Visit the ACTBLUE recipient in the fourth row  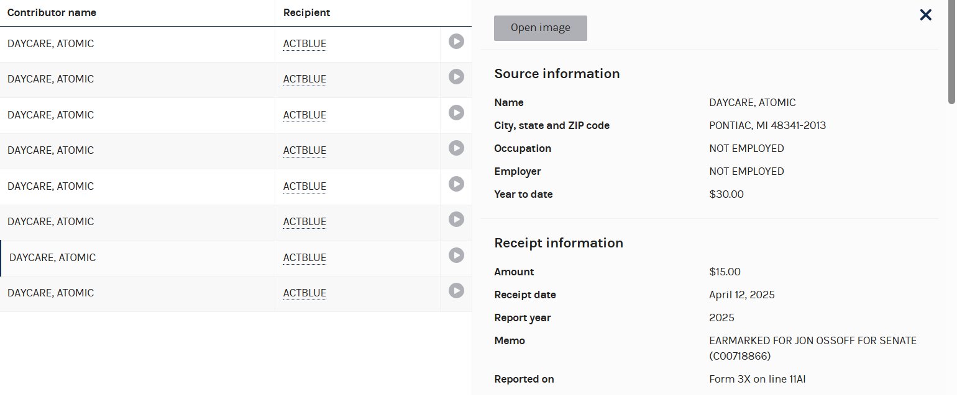tap(304, 150)
